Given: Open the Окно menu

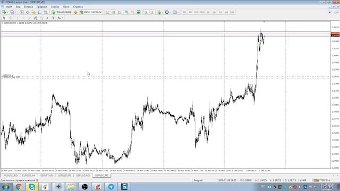Looking at the screenshot, I should [x=66, y=7].
